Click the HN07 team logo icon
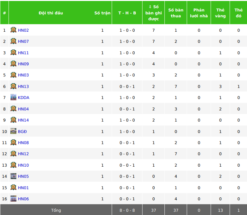This screenshot has height=215, width=247. 13,41
